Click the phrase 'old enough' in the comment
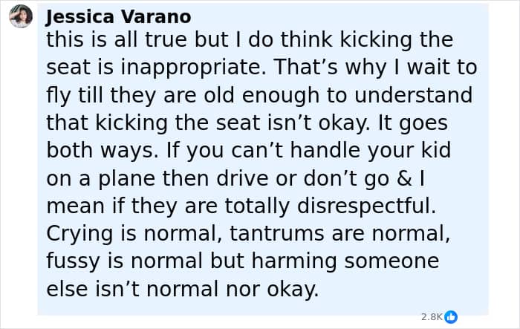This screenshot has height=329, width=520. point(261,95)
